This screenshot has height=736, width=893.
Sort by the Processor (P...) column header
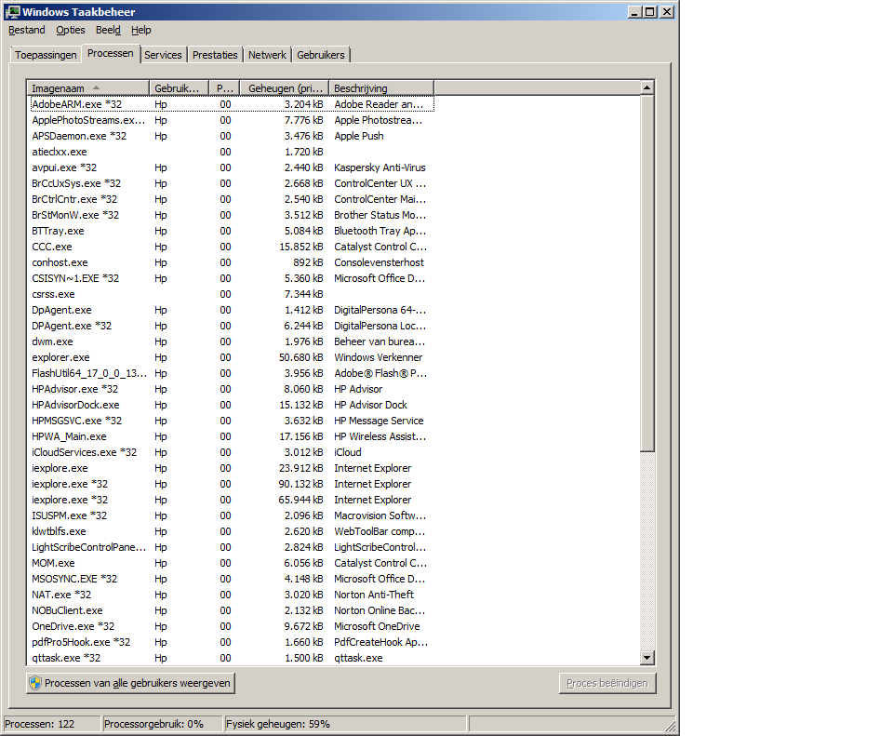[x=224, y=88]
